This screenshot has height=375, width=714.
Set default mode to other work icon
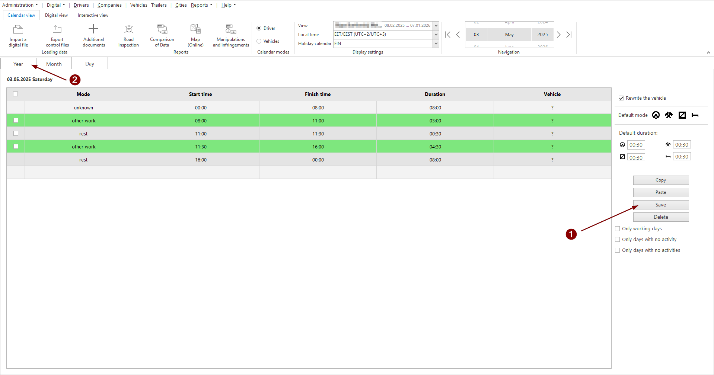669,115
